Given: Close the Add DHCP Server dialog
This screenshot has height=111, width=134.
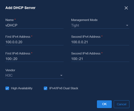Looking at the screenshot, I should [126, 8].
